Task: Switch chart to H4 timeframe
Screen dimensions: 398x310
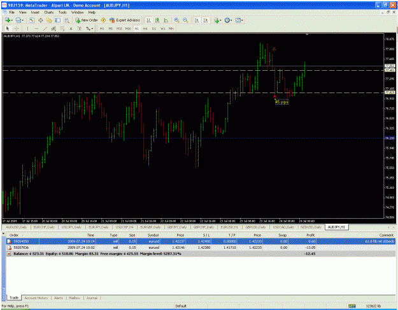Action: [145, 29]
